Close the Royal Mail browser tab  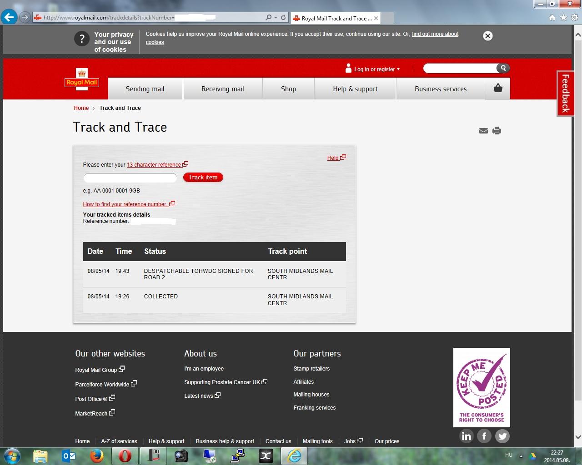(x=376, y=18)
